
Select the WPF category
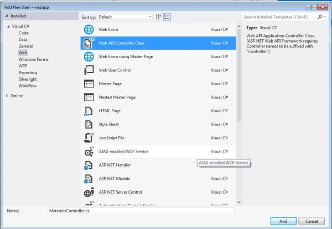click(x=23, y=66)
